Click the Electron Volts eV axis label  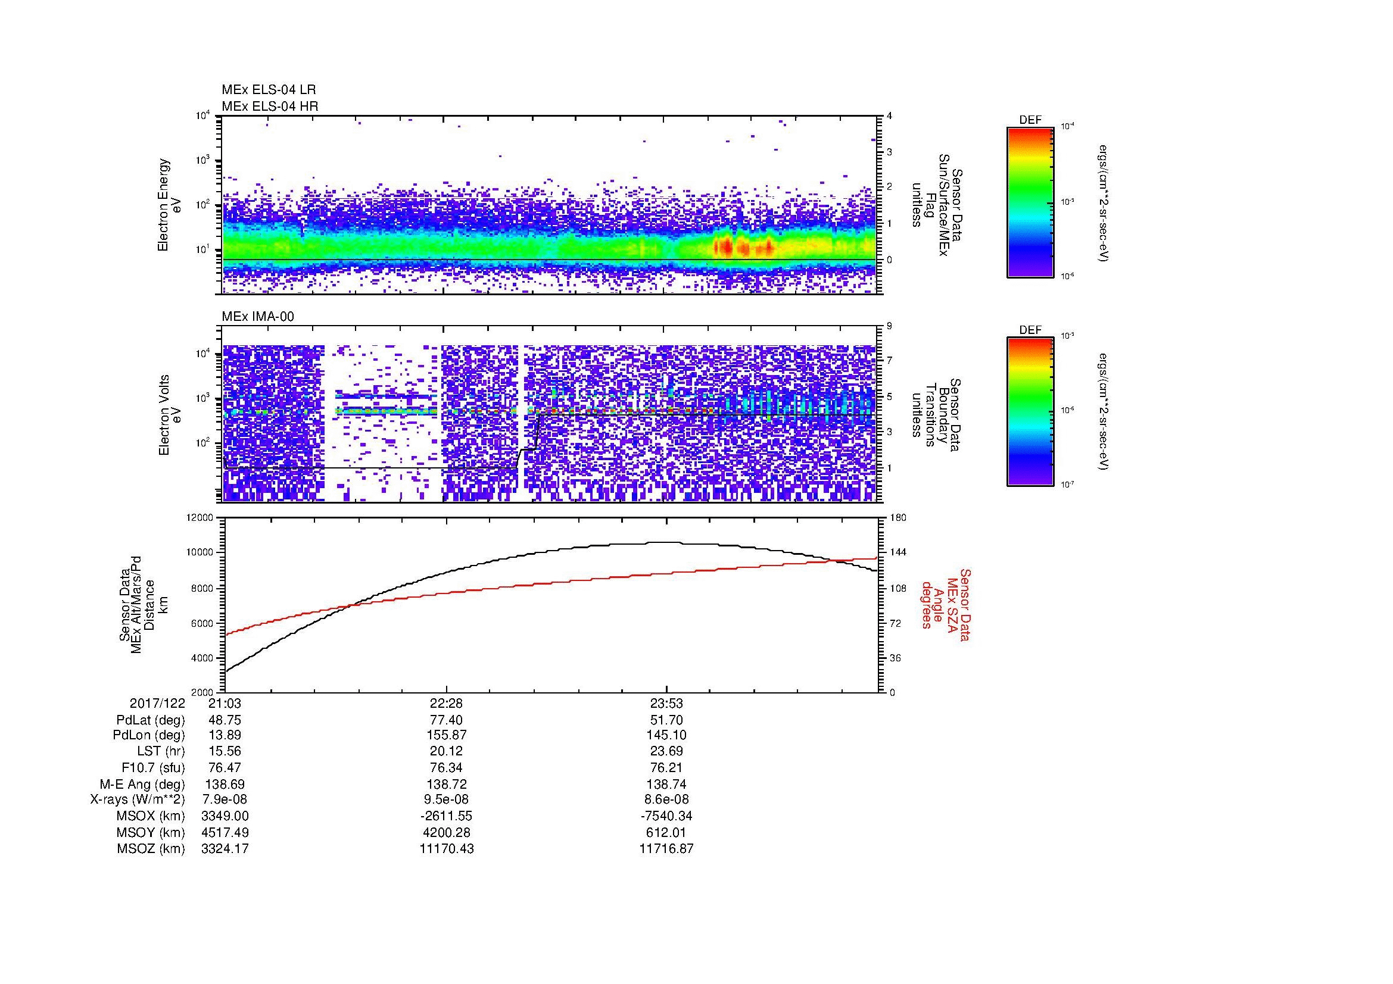pyautogui.click(x=170, y=416)
